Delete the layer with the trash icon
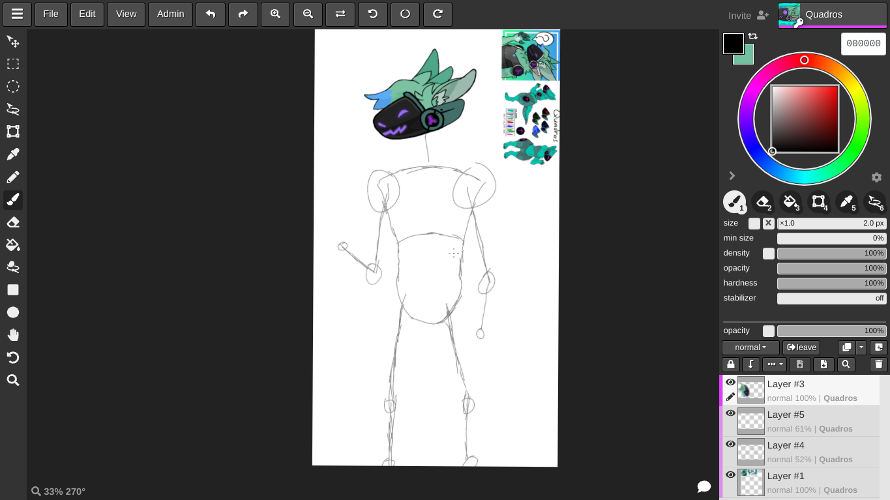The image size is (890, 500). tap(878, 364)
